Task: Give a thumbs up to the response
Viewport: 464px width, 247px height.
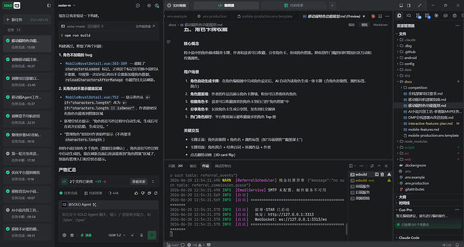Action: [136, 193]
